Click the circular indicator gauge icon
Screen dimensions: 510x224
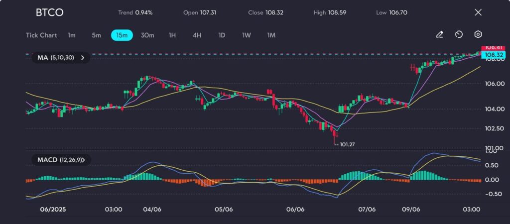tap(459, 35)
